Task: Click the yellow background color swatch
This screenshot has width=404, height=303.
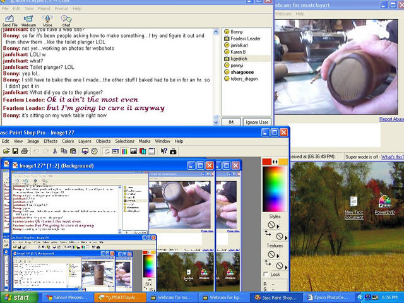Action: (283, 162)
